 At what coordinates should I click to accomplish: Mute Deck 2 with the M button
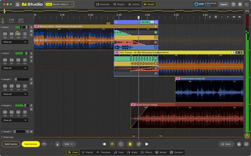(31, 57)
